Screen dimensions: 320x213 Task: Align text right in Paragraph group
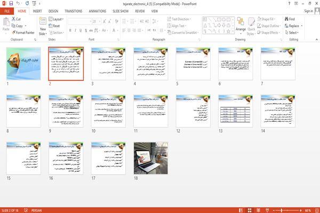click(134, 30)
